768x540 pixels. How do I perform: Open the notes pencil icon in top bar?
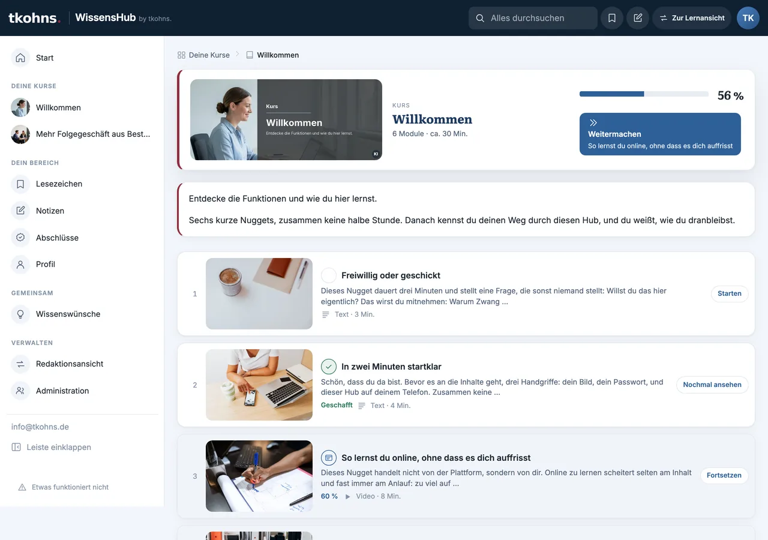[638, 18]
